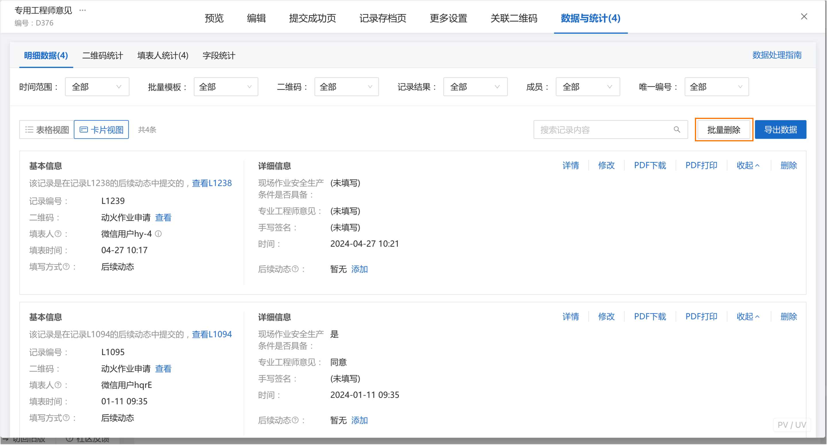Click the 共4条 record count text
This screenshot has width=827, height=445.
pyautogui.click(x=147, y=130)
